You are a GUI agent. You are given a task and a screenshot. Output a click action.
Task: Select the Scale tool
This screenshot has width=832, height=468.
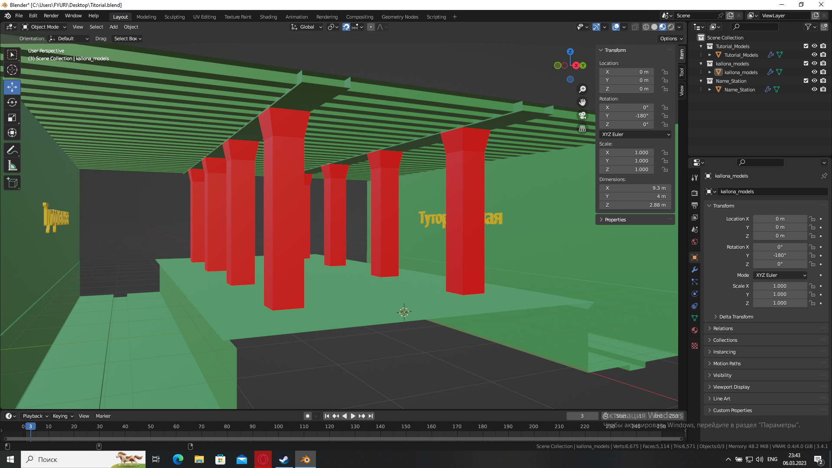[x=12, y=118]
